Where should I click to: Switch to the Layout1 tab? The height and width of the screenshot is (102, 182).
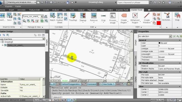pos(74,81)
